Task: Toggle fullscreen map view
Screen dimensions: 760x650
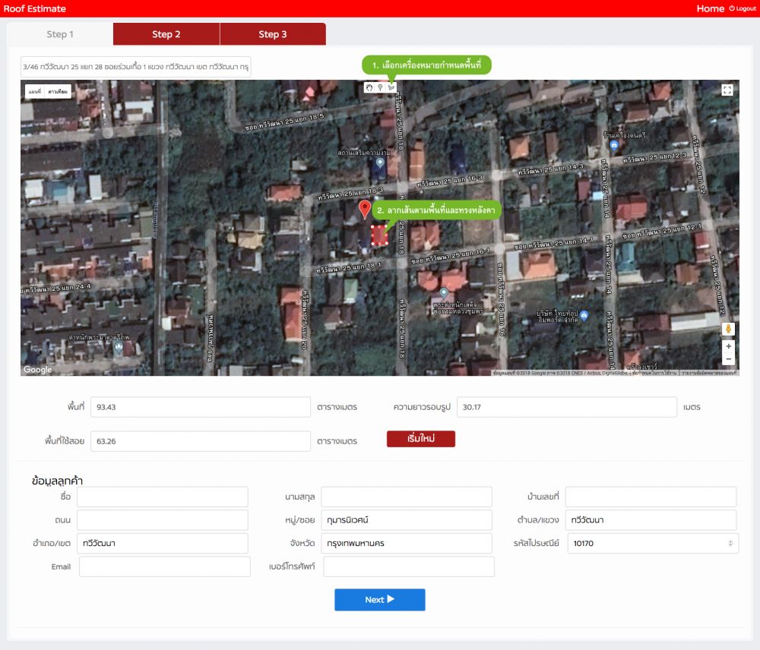Action: coord(727,90)
